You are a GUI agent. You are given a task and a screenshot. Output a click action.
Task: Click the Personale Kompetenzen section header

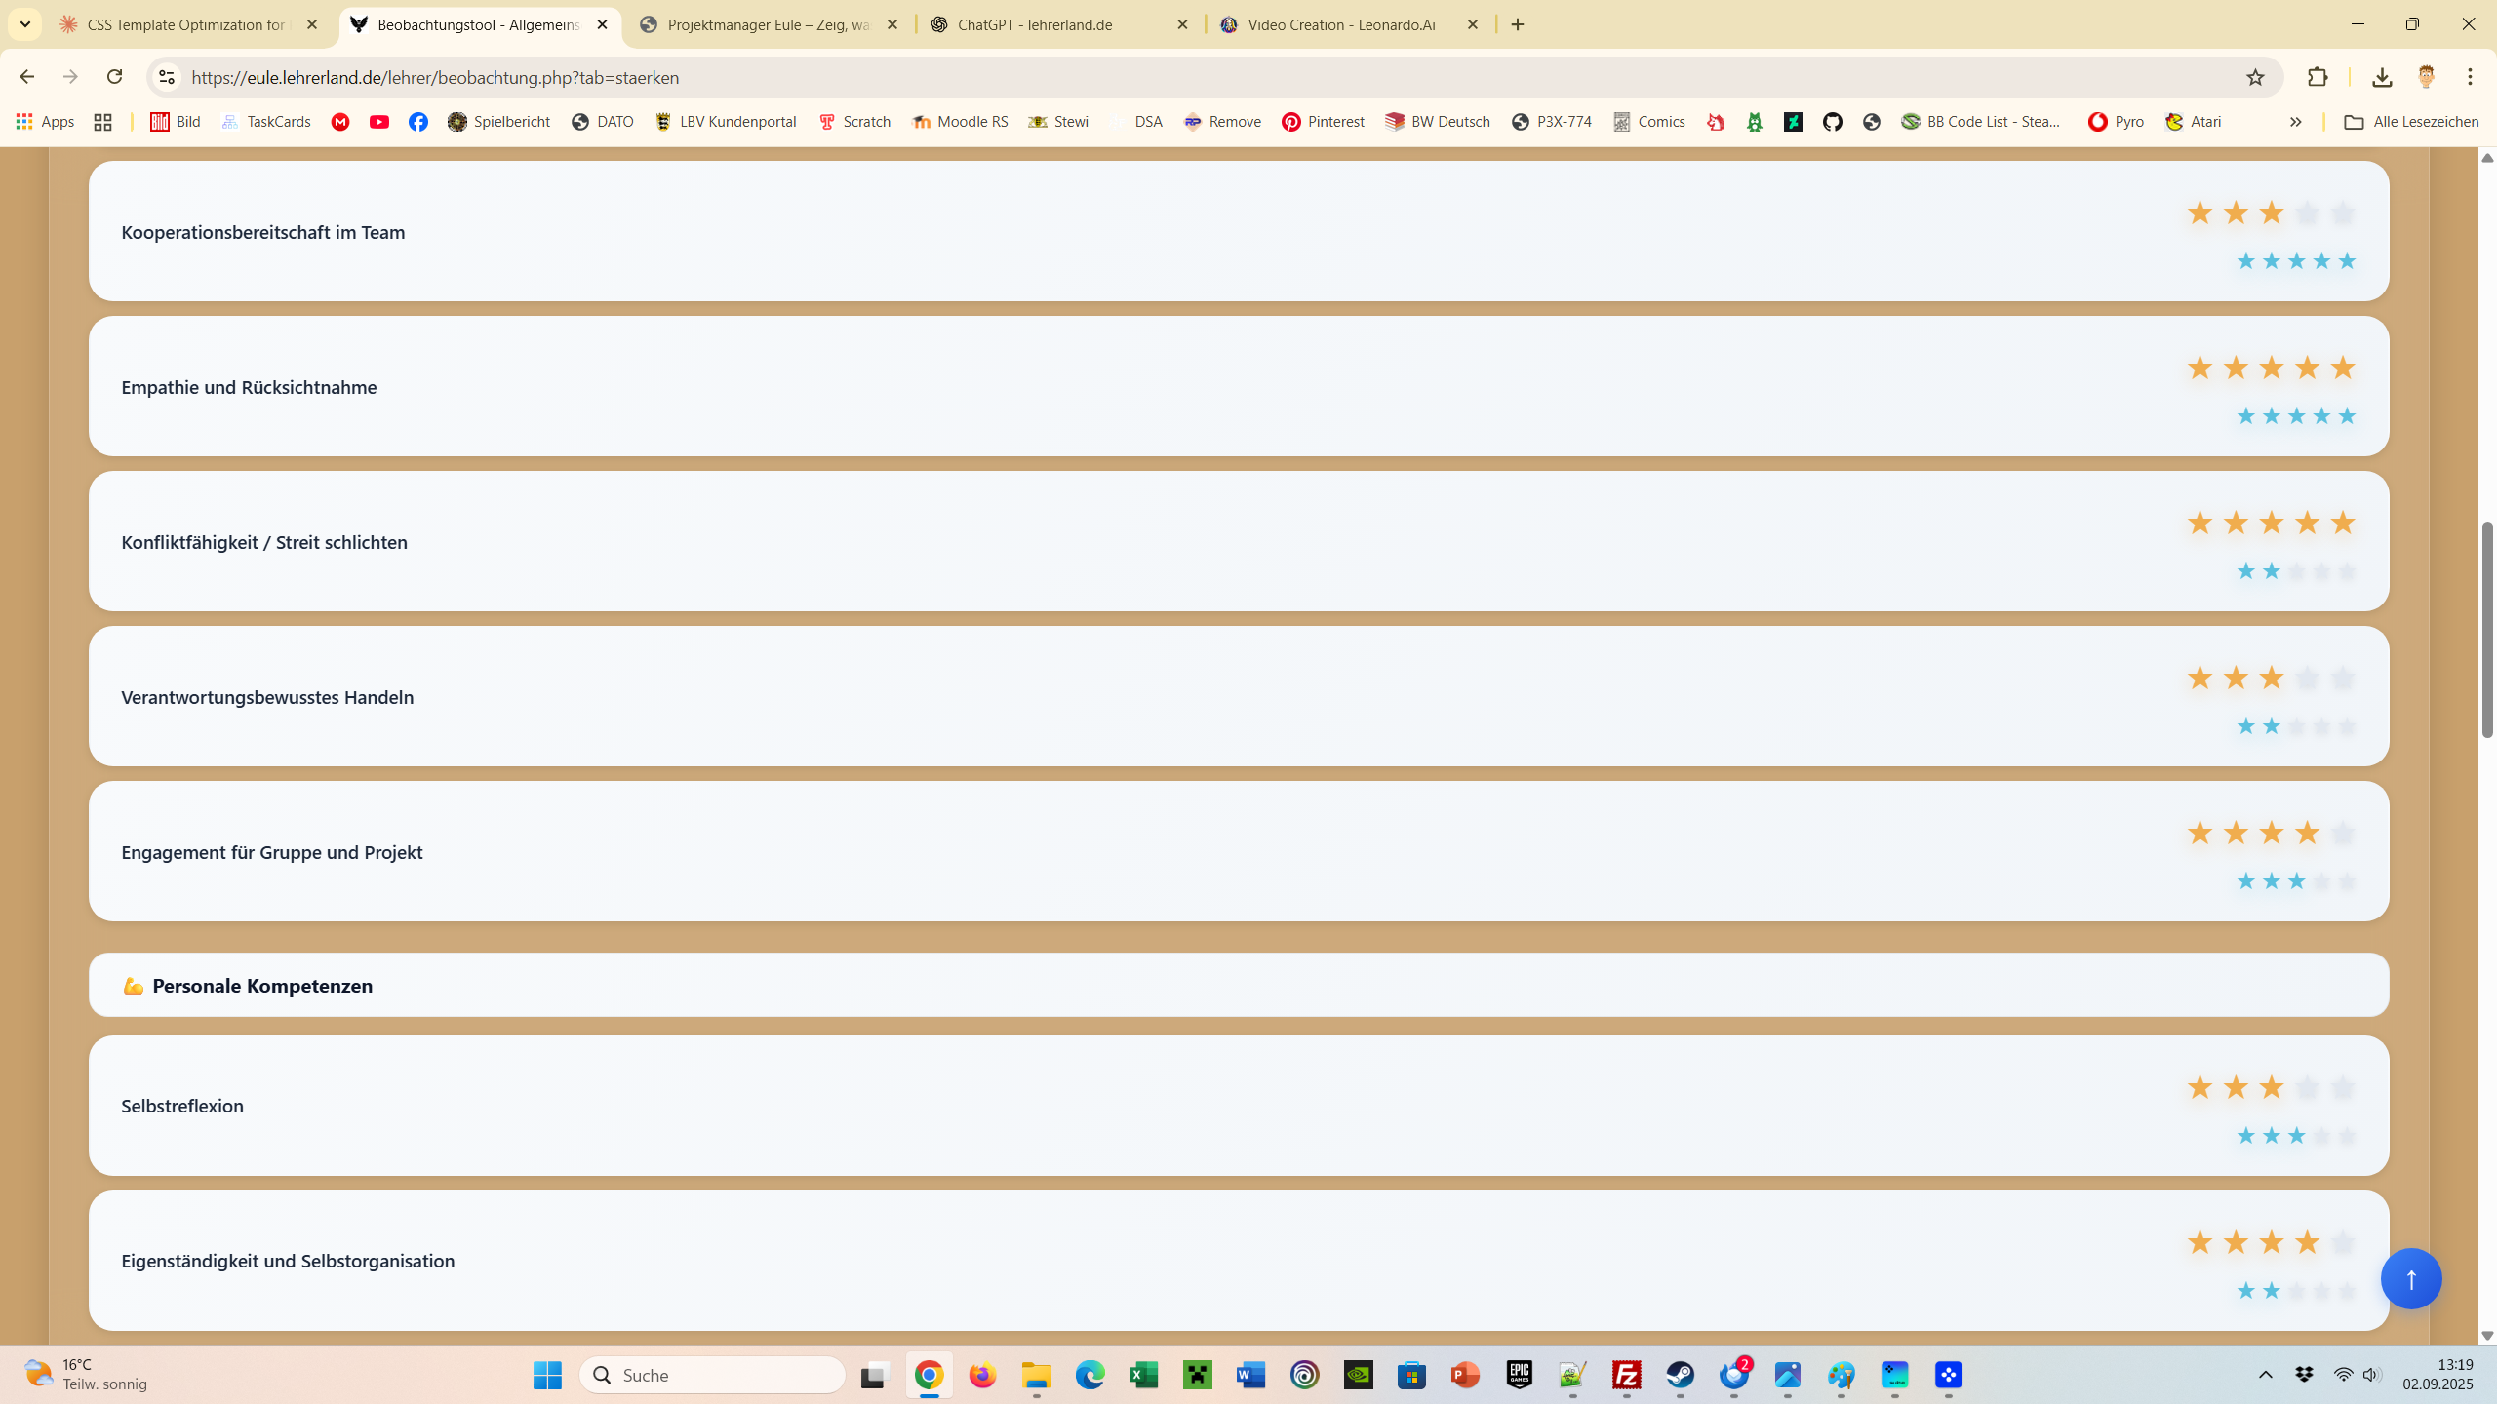pos(262,986)
